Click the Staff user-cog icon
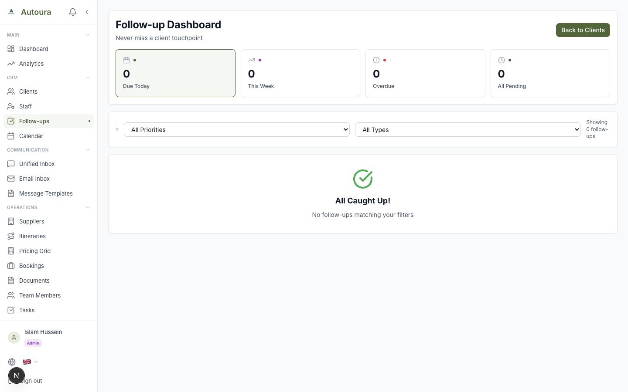 [x=11, y=106]
